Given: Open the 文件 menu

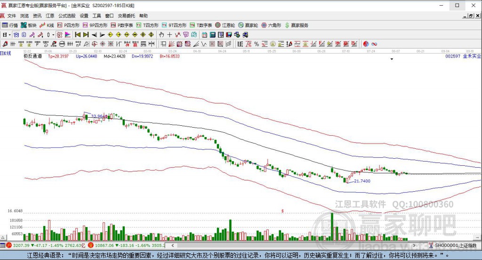Looking at the screenshot, I should click(x=11, y=16).
